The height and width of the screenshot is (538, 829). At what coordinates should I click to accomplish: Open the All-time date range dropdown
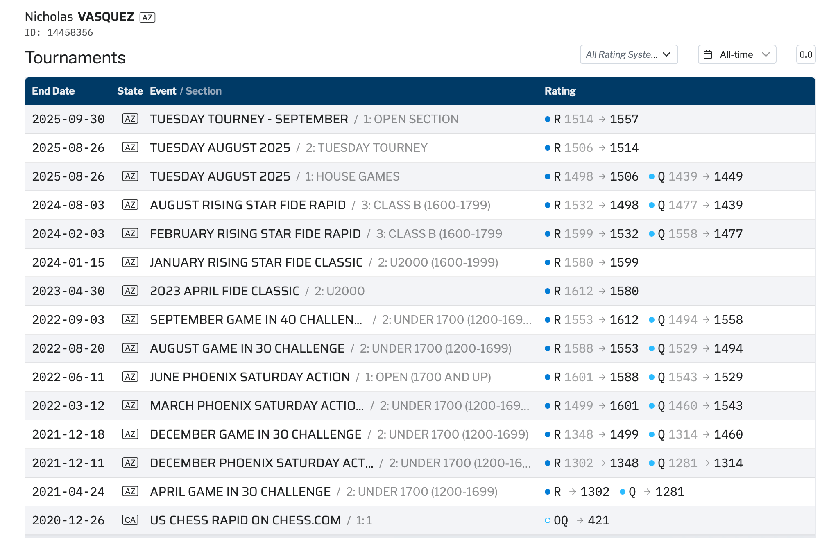click(x=736, y=54)
